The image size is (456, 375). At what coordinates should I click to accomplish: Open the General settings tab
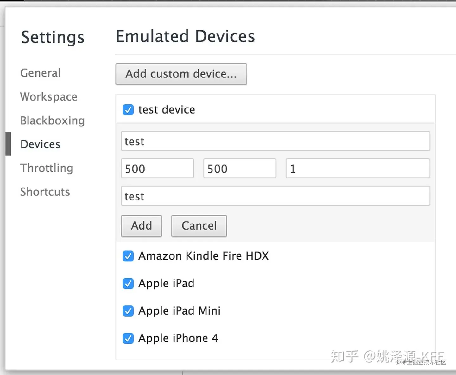(x=40, y=73)
